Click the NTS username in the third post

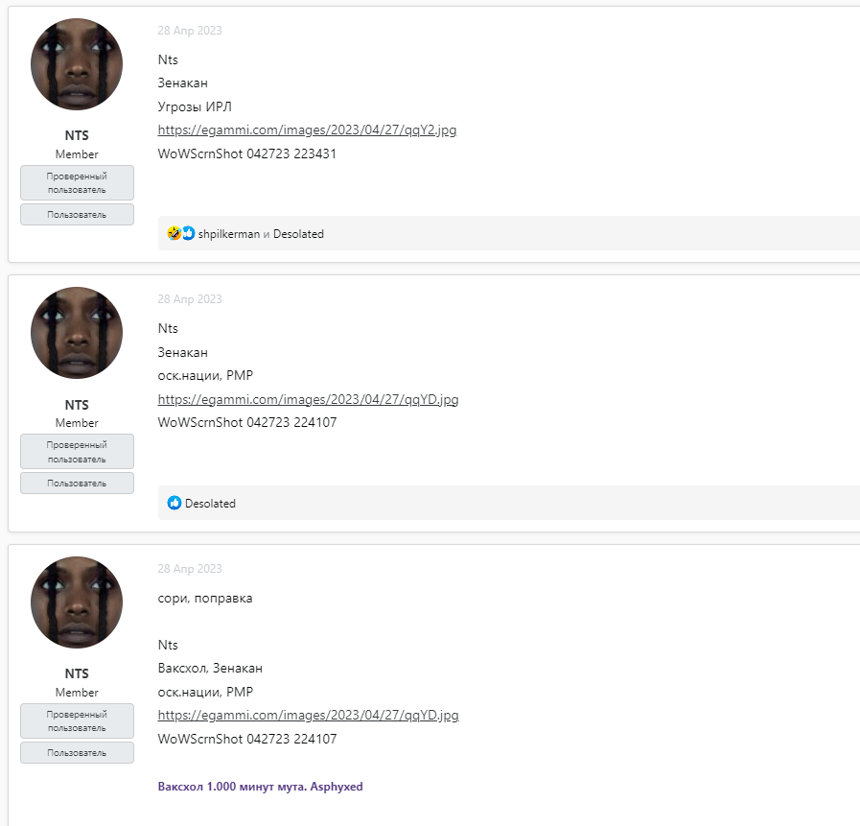coord(77,673)
